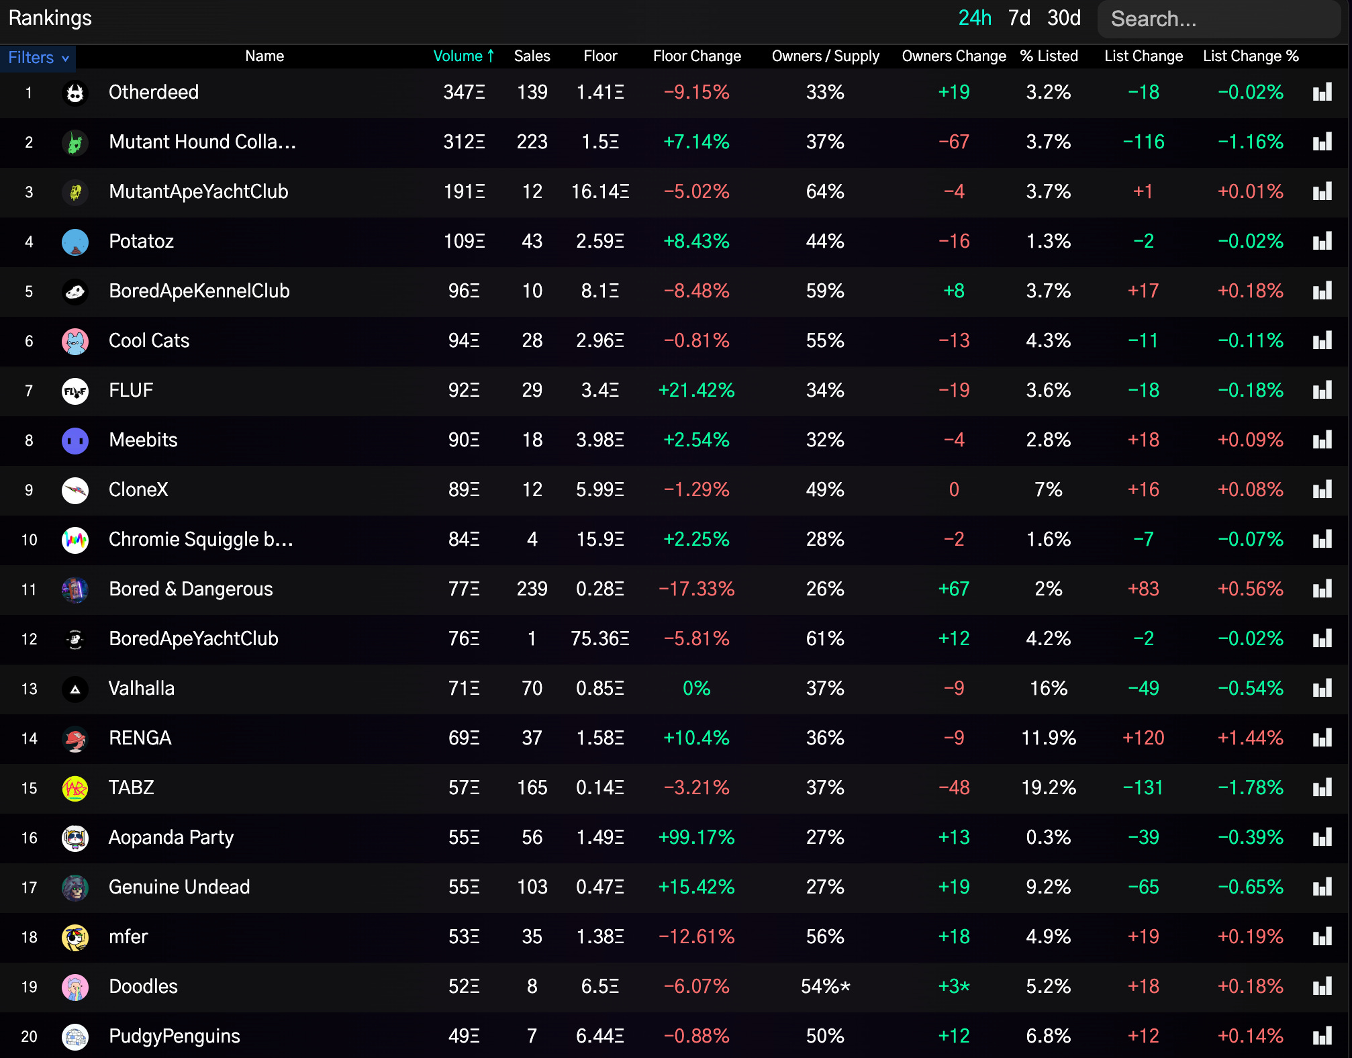The width and height of the screenshot is (1352, 1058).
Task: Click the TABZ collection avatar
Action: coord(75,788)
